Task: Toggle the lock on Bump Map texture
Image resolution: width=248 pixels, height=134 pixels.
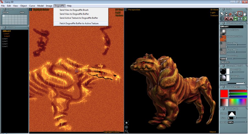Action: tap(221, 50)
